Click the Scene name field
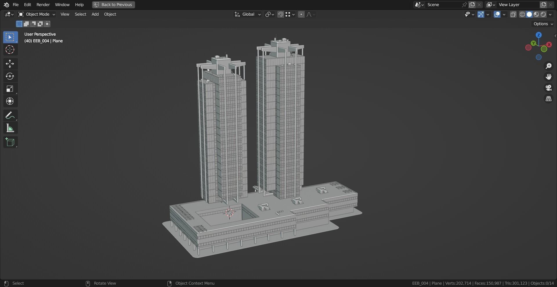This screenshot has width=557, height=287. click(443, 5)
